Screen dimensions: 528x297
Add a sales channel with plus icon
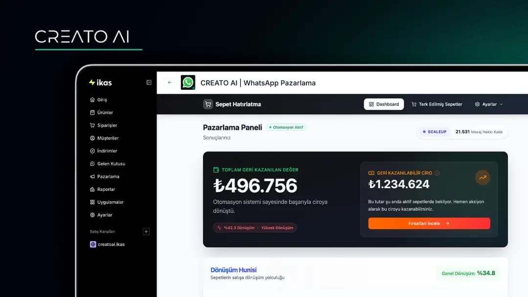tap(146, 232)
